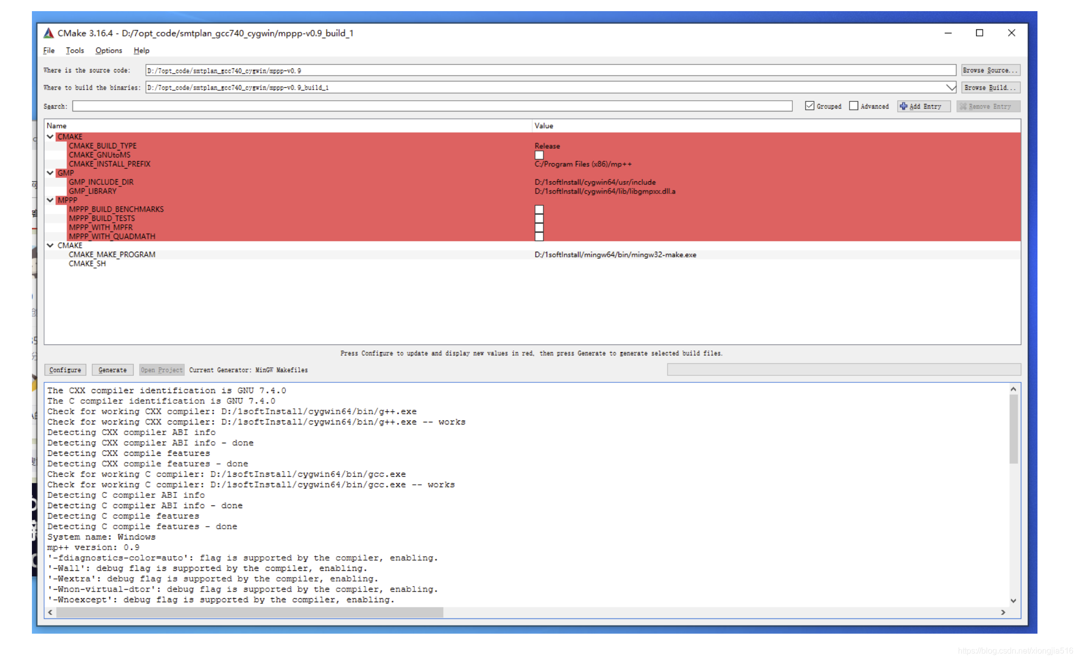Enable MPPP_WITH_MPFR checkbox
Screen dimensions: 1078x660
click(539, 227)
